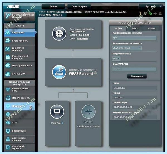167x154 pixels.
Task: Open the Беспроводной роутер mode link
Action: pyautogui.click(x=69, y=12)
